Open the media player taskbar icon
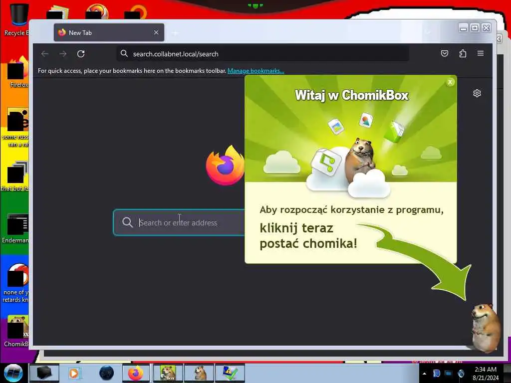The image size is (511, 383). click(74, 373)
